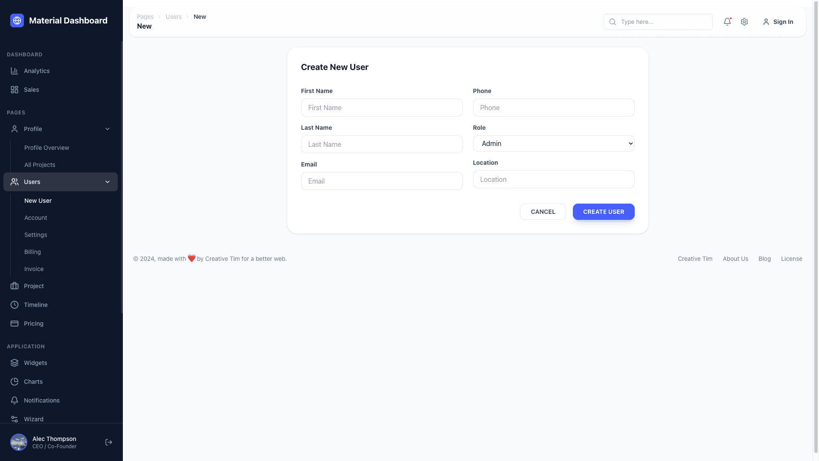819x461 pixels.
Task: Click the Charts icon in sidebar
Action: tap(15, 382)
